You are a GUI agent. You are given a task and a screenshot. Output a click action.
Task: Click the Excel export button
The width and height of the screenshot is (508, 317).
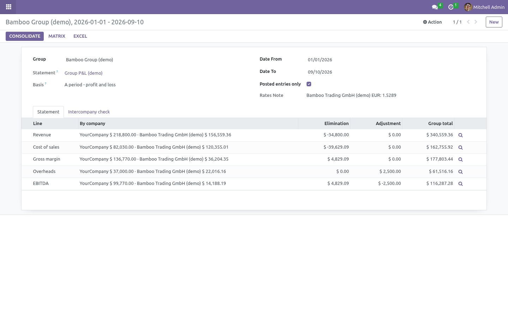[80, 36]
